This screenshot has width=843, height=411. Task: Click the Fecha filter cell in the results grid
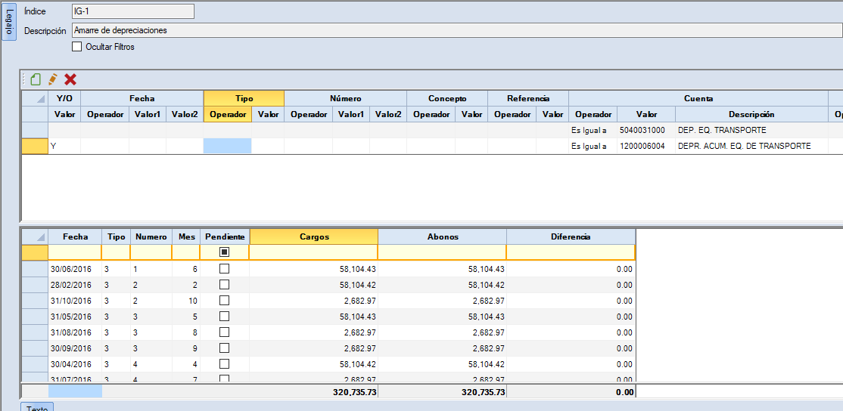(x=75, y=252)
